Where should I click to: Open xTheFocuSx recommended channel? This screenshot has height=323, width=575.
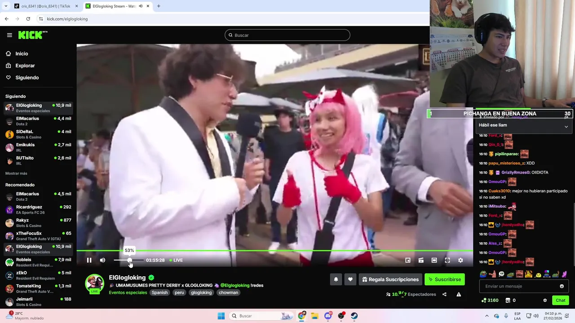pos(38,236)
